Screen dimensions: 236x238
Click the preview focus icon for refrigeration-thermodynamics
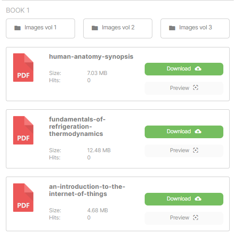(x=196, y=150)
